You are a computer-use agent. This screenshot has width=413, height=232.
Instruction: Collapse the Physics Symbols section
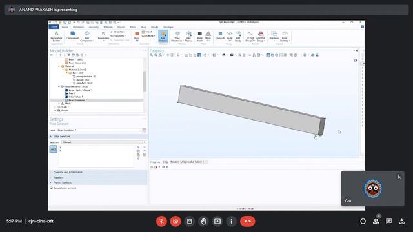[x=51, y=182]
